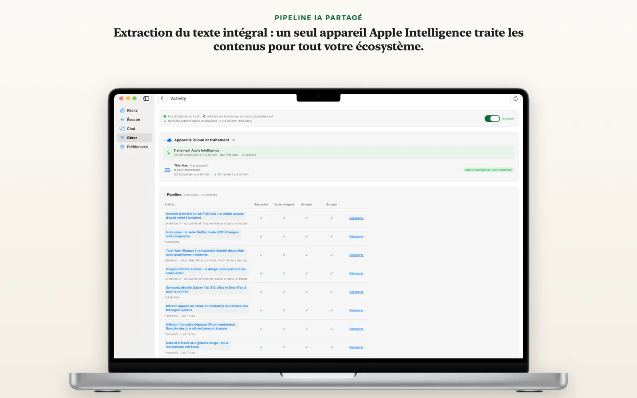The width and height of the screenshot is (637, 398).
Task: Click the Récupéré column header
Action: (x=261, y=205)
